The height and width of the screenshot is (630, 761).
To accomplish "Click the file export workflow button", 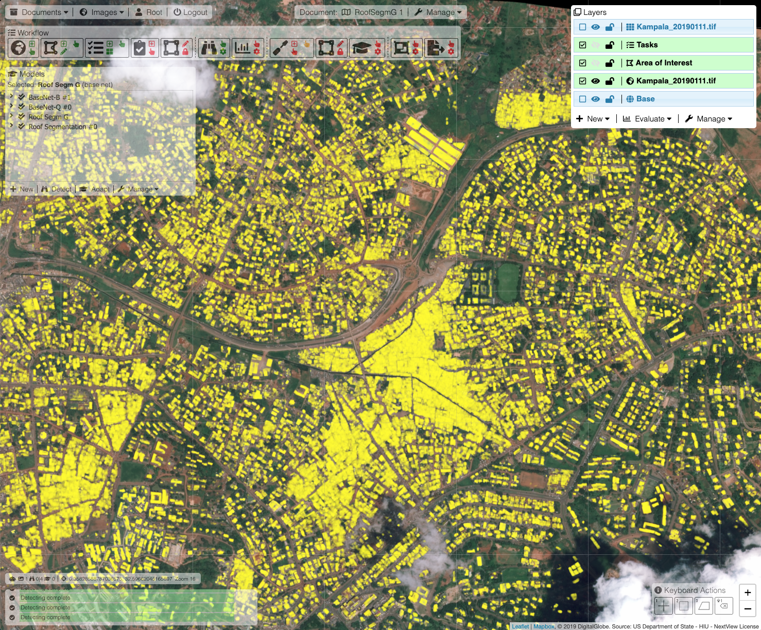I will tap(441, 48).
